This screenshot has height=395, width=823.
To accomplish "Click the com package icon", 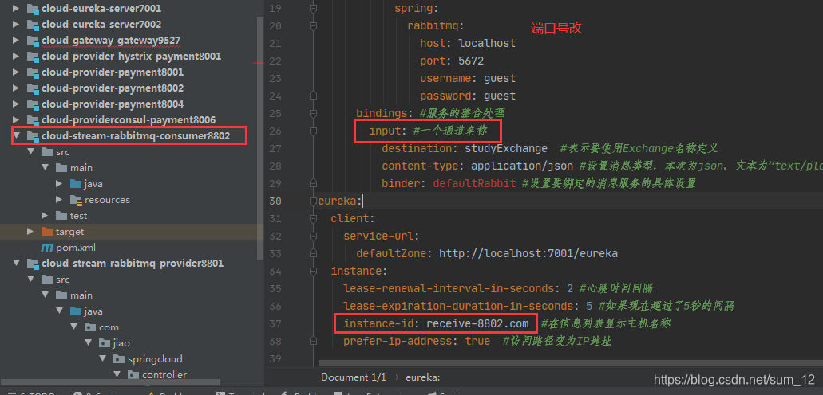I will [89, 327].
